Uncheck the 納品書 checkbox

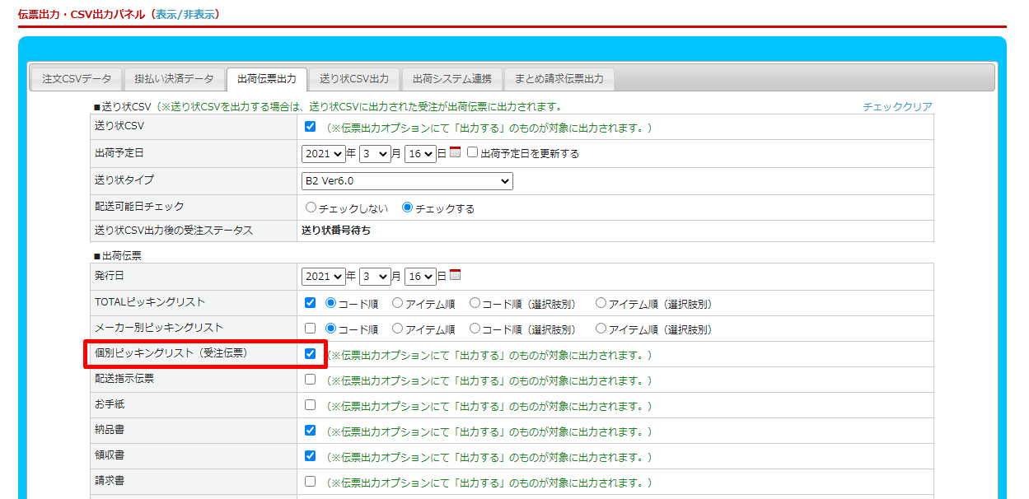coord(310,430)
